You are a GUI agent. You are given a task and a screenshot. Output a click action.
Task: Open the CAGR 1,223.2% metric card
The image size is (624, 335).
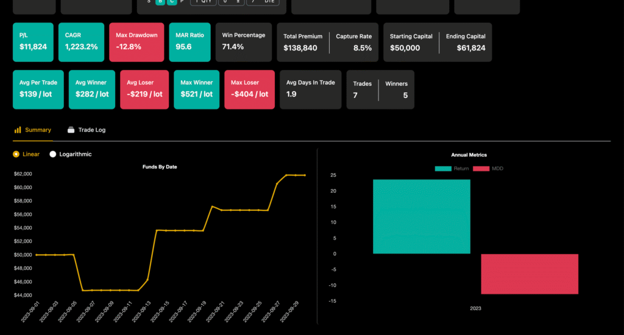81,42
